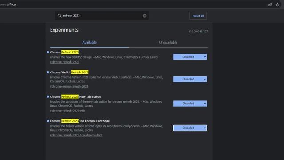Click the description about various WebUI surfaces
Viewport: 284px width, 160px height.
[106, 79]
